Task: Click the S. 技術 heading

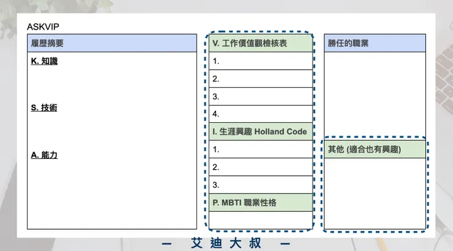Action: (x=44, y=107)
